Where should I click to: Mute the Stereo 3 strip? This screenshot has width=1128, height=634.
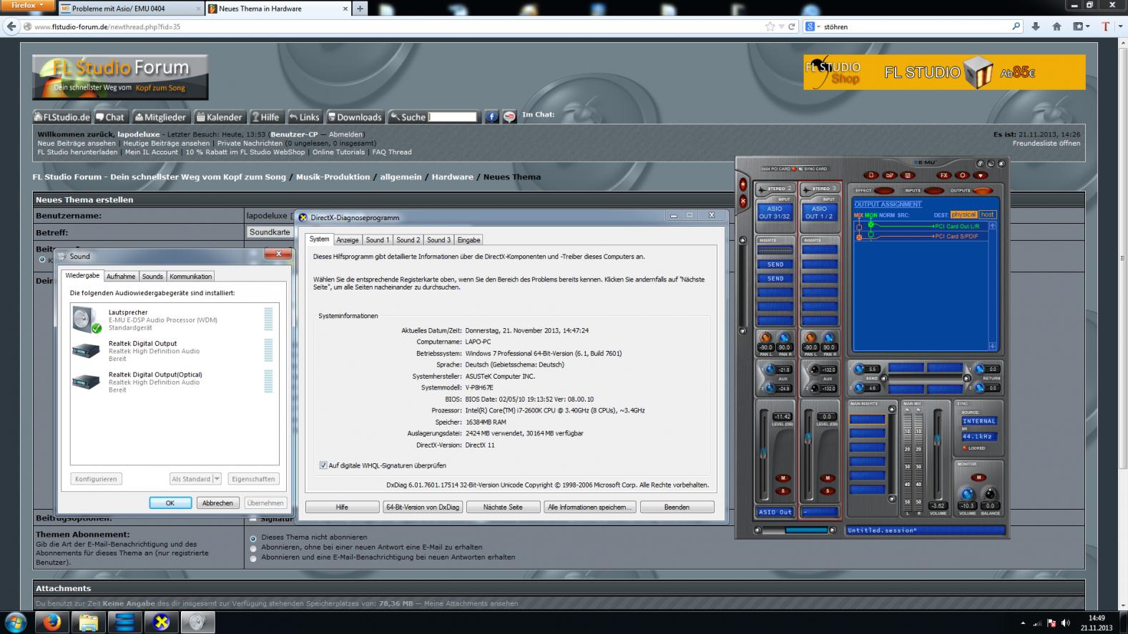click(828, 477)
